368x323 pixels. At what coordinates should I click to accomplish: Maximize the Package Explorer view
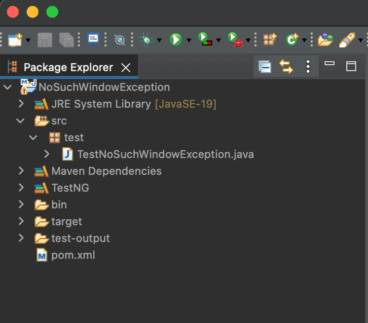[351, 66]
